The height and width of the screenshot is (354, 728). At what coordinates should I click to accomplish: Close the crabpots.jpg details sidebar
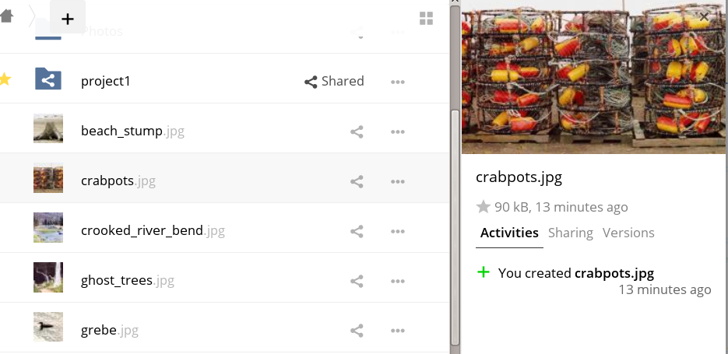click(x=705, y=16)
